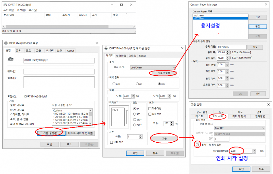273x174 pixels.
Task: Click the print queue window's title bar printer icon
Action: pos(5,5)
